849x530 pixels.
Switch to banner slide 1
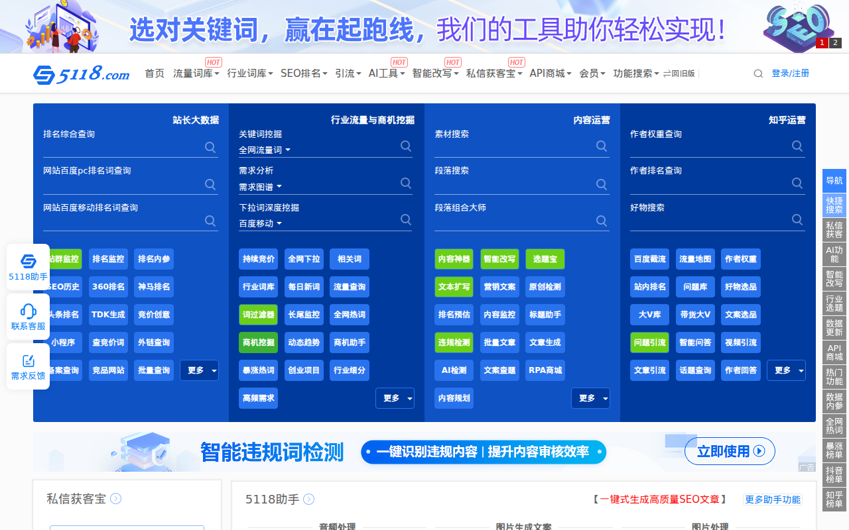822,43
